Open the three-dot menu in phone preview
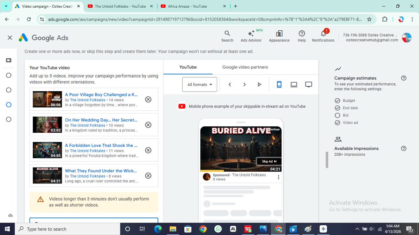Viewport: 419px width, 235px height. pos(278,177)
